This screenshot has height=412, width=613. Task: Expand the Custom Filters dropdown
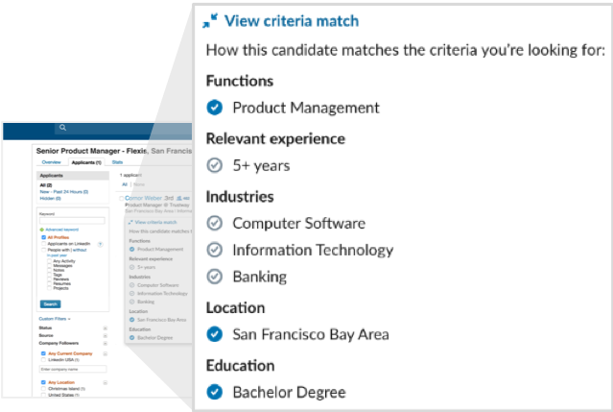tap(54, 317)
